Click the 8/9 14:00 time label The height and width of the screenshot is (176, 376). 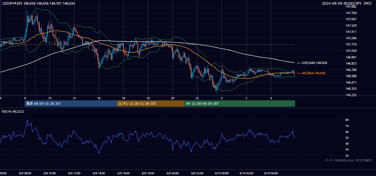pos(99,173)
